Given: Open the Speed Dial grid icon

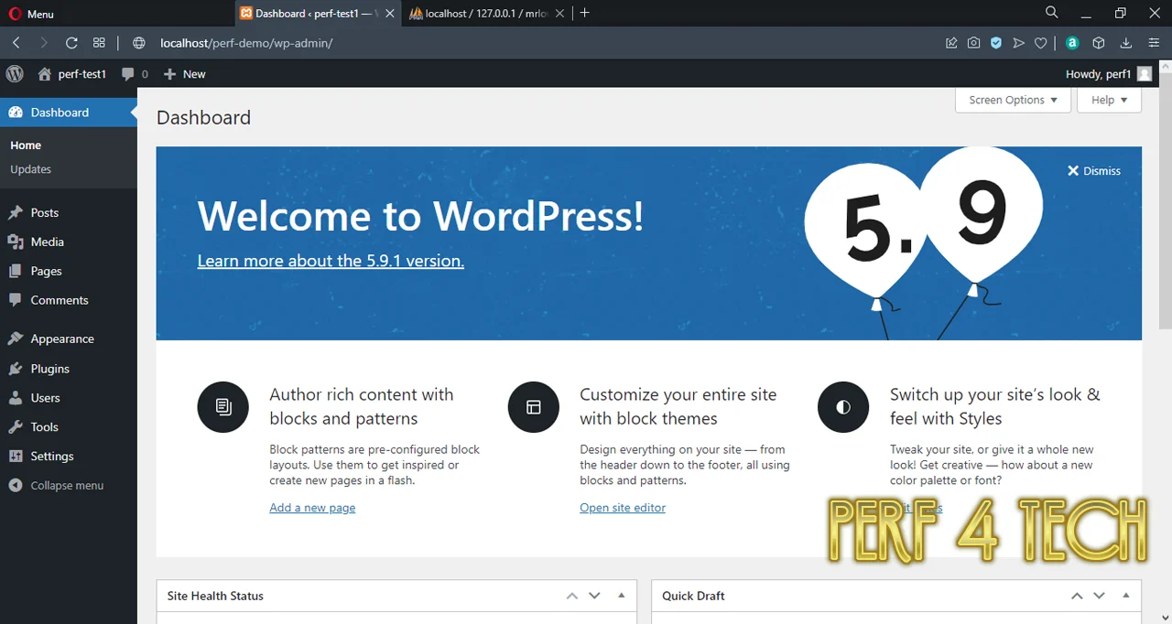Looking at the screenshot, I should [x=99, y=43].
